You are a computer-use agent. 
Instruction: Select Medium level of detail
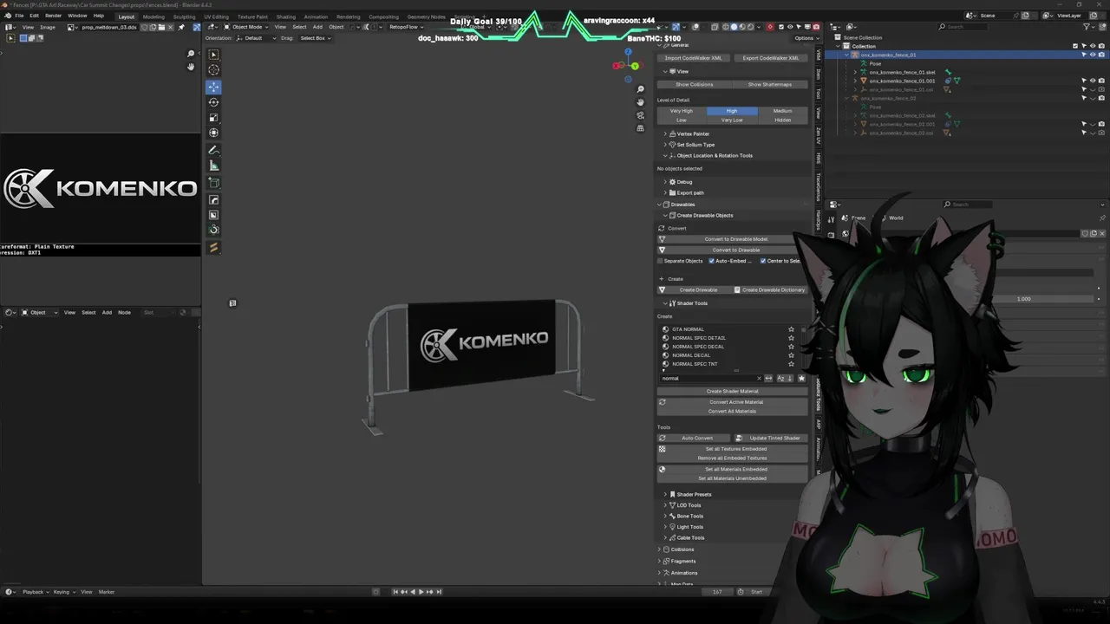click(x=782, y=111)
